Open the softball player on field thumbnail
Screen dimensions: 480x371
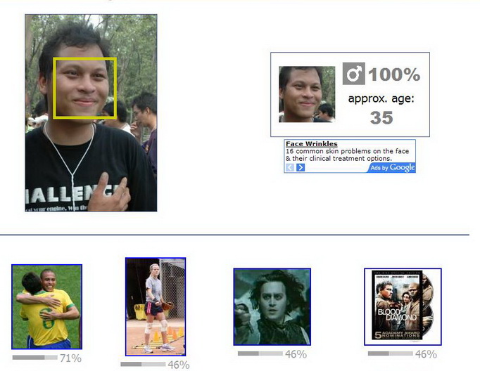click(156, 306)
